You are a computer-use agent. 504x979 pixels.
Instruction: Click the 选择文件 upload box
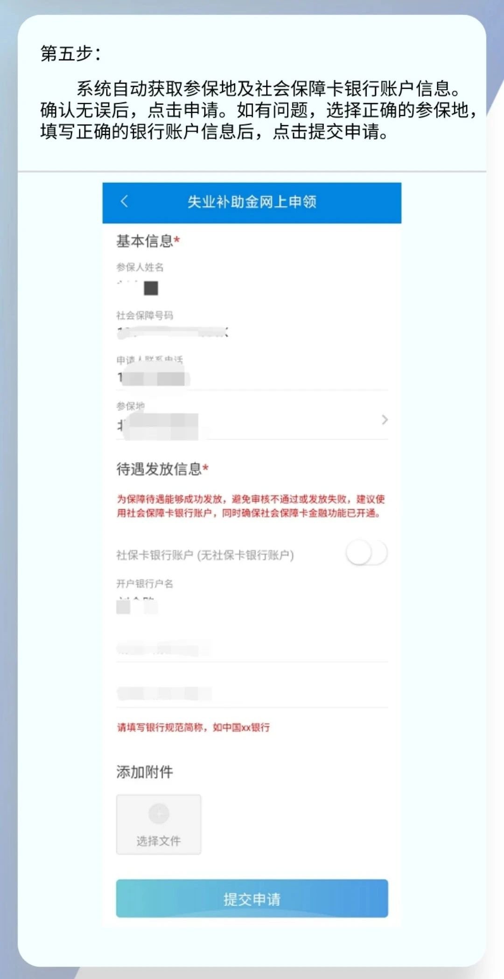click(159, 825)
